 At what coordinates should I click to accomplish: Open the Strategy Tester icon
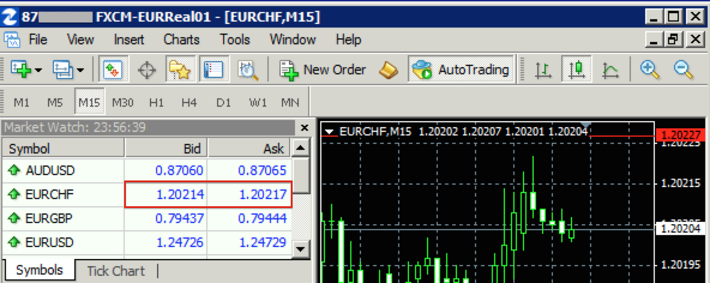[248, 70]
